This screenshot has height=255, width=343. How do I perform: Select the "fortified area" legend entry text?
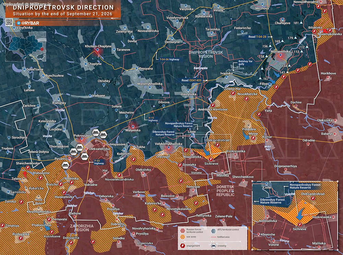pos(223,237)
